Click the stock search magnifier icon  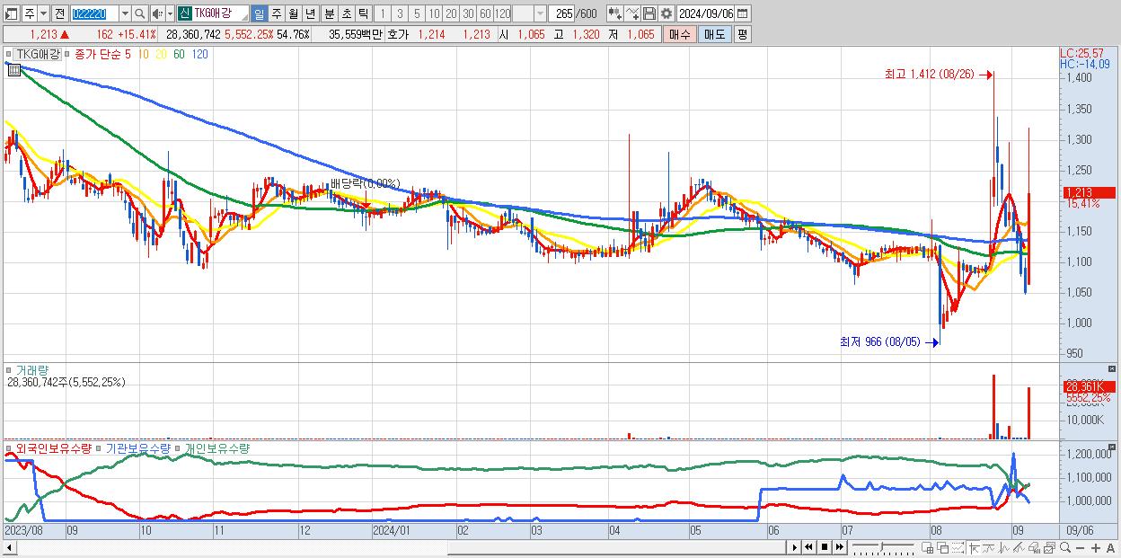click(140, 13)
